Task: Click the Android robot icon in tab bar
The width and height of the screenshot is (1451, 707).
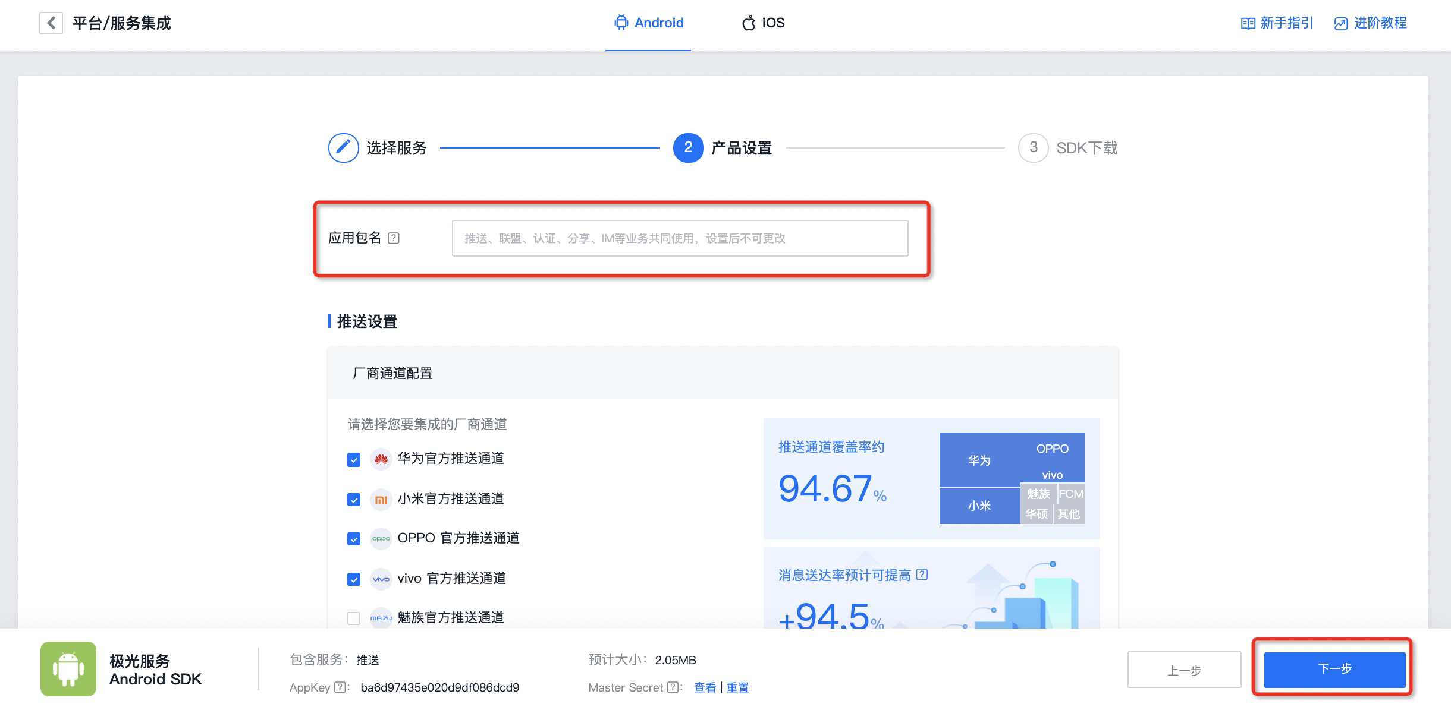Action: pyautogui.click(x=621, y=23)
